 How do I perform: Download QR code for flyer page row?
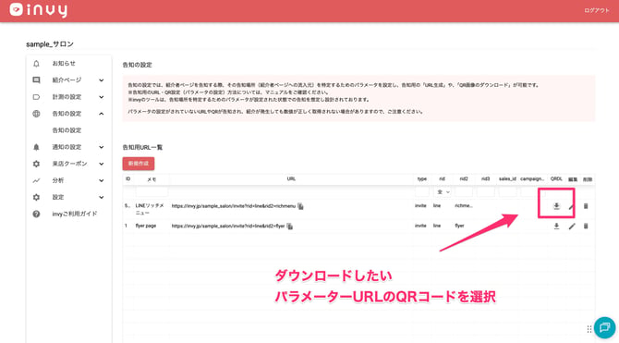click(x=556, y=226)
